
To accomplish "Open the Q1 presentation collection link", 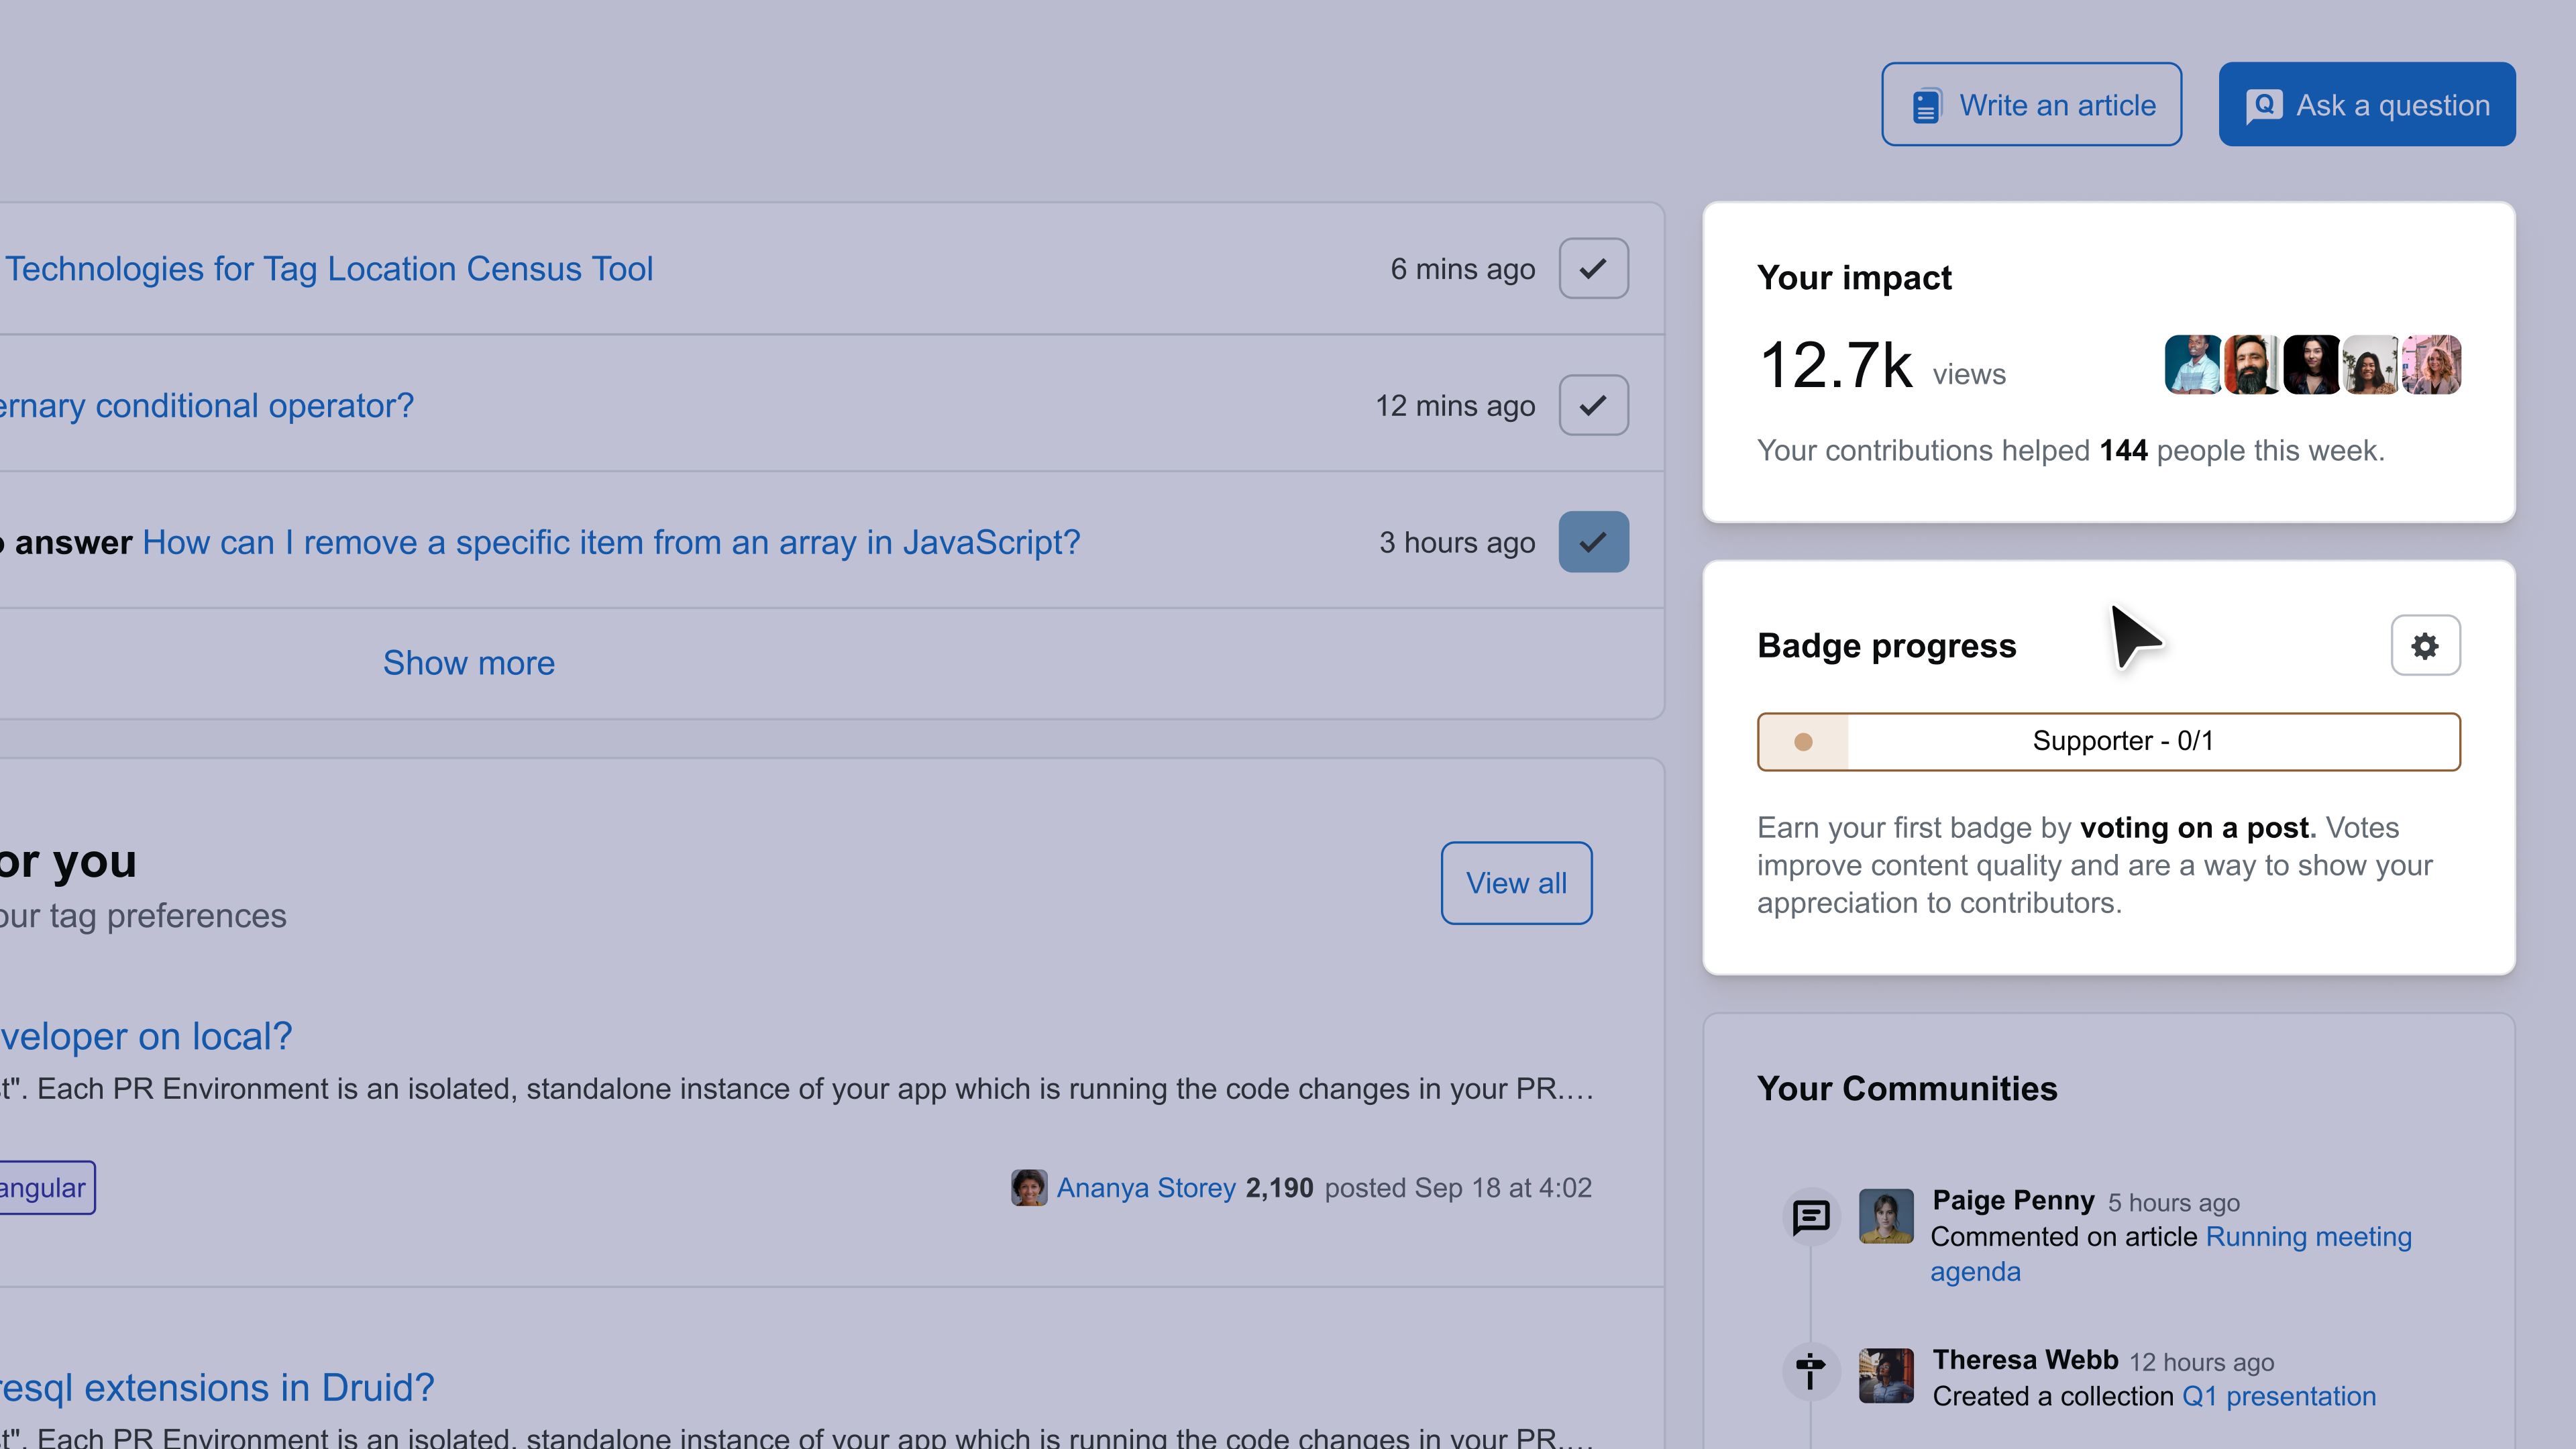I will [2278, 1396].
